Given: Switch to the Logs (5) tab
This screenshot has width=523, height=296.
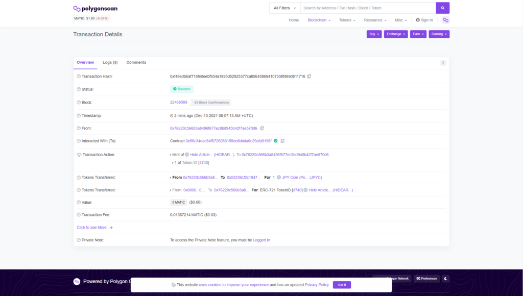Looking at the screenshot, I should pyautogui.click(x=110, y=63).
